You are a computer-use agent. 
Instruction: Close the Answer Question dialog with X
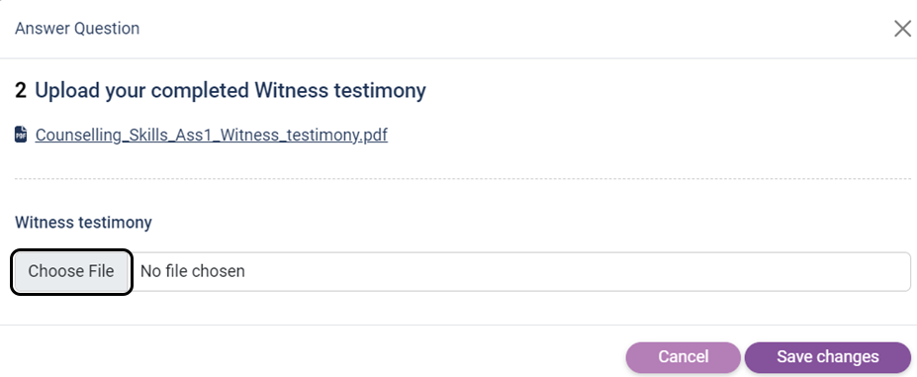pos(902,28)
